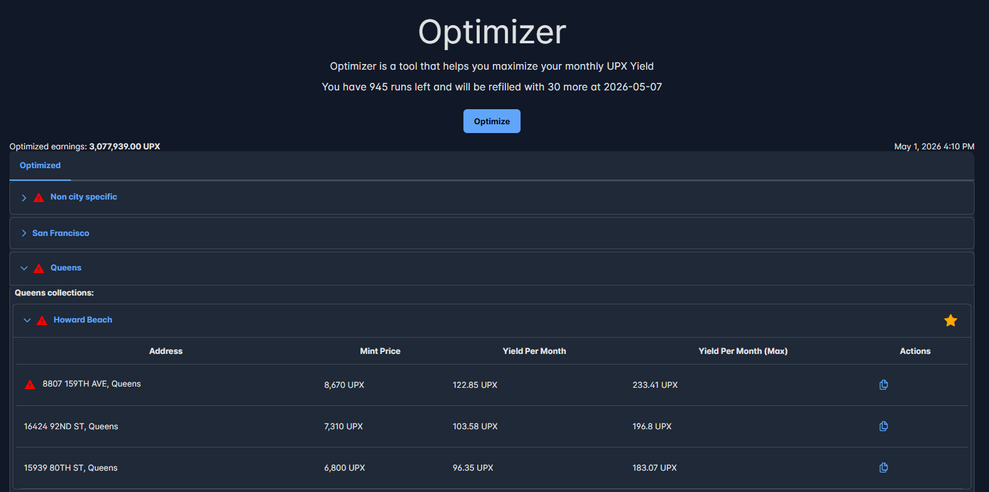This screenshot has height=492, width=989.
Task: Click the Queens section label
Action: [x=66, y=268]
